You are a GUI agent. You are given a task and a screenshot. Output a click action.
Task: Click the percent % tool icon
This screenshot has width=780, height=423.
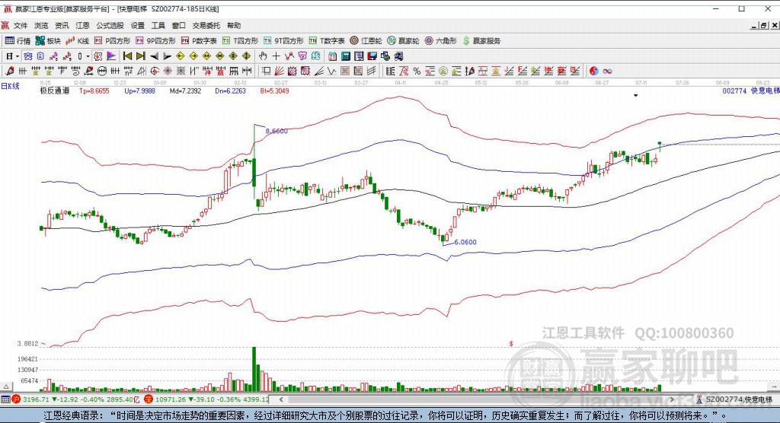[417, 71]
